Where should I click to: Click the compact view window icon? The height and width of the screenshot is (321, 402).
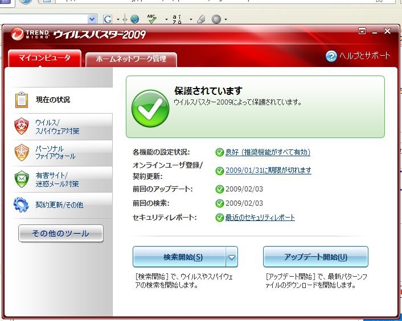[362, 31]
